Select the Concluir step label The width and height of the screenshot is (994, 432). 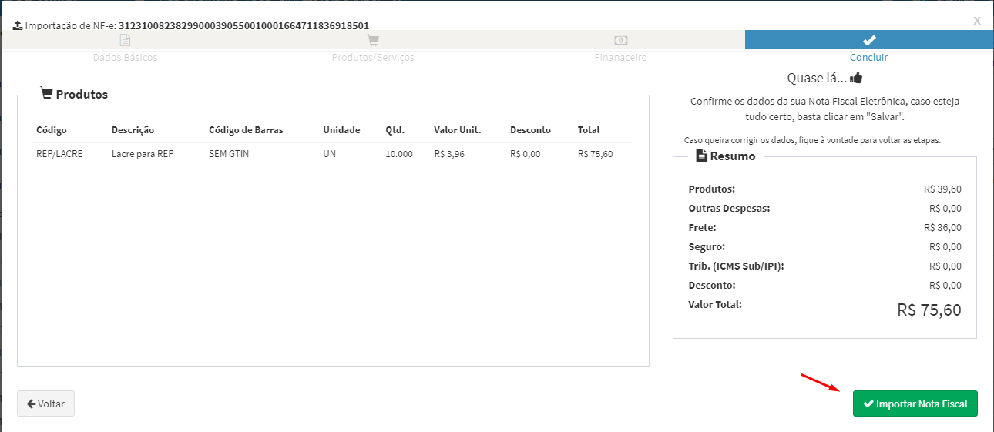(868, 58)
